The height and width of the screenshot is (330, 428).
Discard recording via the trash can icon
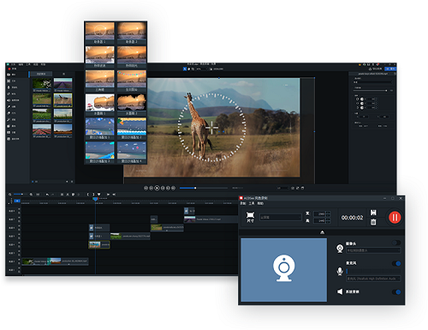[x=373, y=222]
